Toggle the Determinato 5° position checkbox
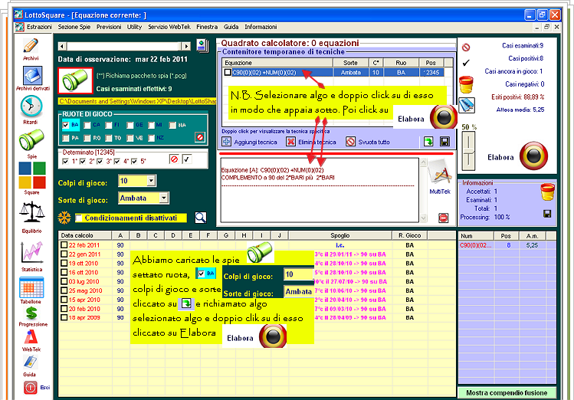This screenshot has width=574, height=400. click(134, 162)
